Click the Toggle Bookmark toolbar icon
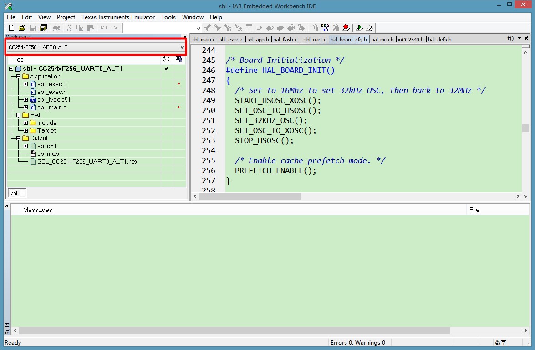 [260, 28]
